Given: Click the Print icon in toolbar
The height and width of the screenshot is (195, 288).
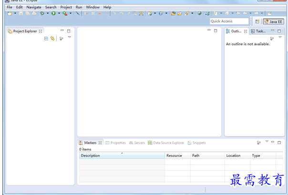Looking at the screenshot, I should pos(34,13).
